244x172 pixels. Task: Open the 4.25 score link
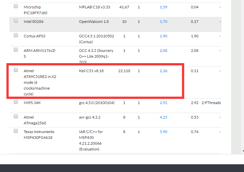[164, 117]
